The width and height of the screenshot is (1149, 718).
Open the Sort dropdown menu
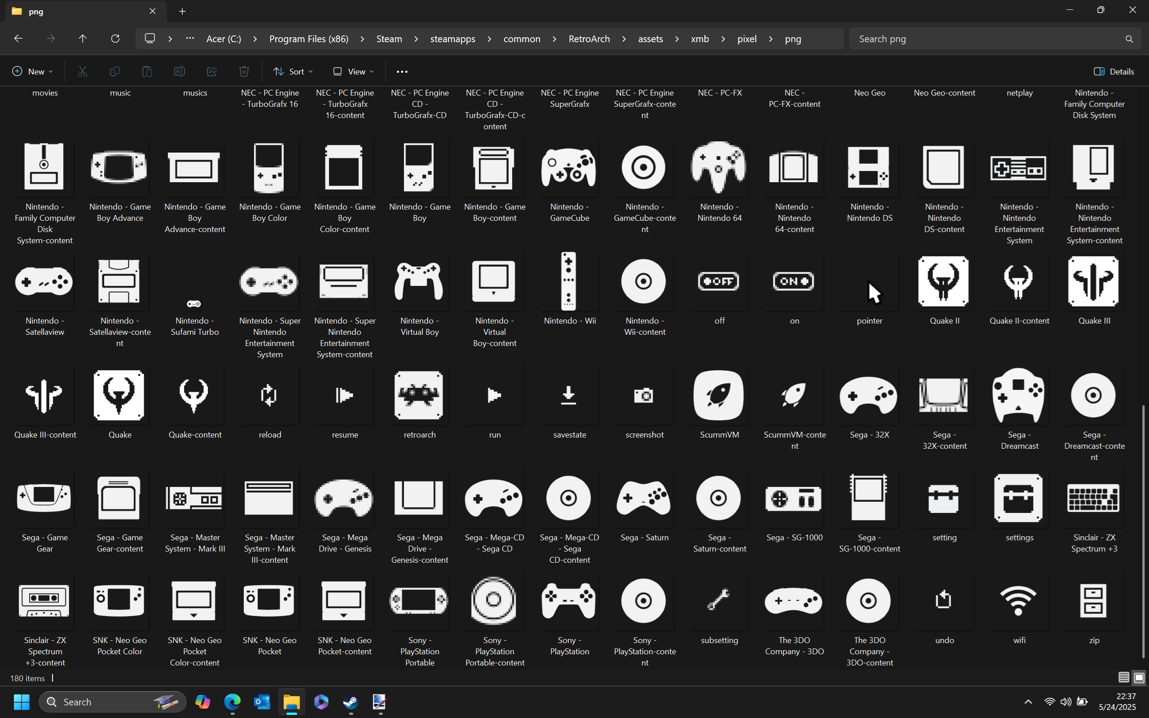click(293, 71)
